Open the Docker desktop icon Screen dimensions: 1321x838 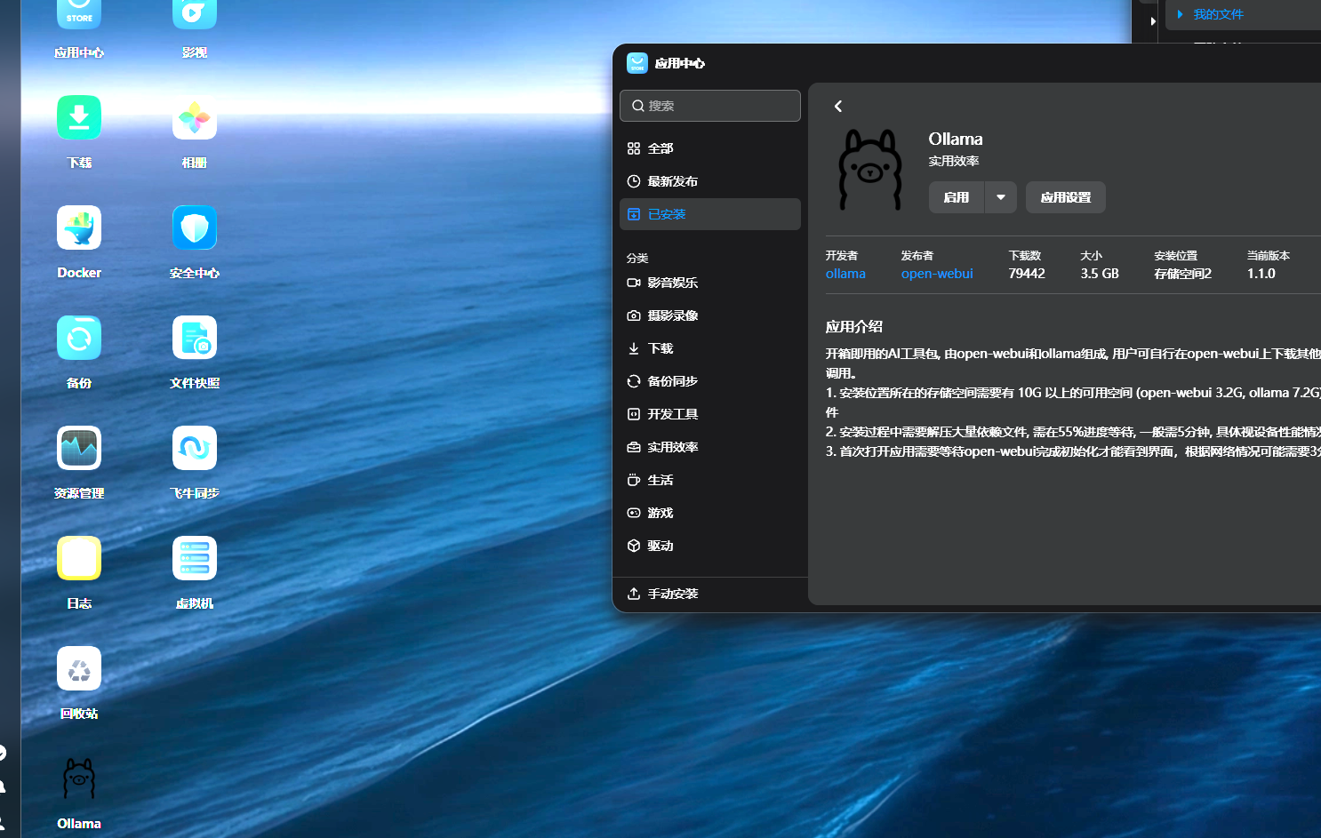(x=79, y=228)
